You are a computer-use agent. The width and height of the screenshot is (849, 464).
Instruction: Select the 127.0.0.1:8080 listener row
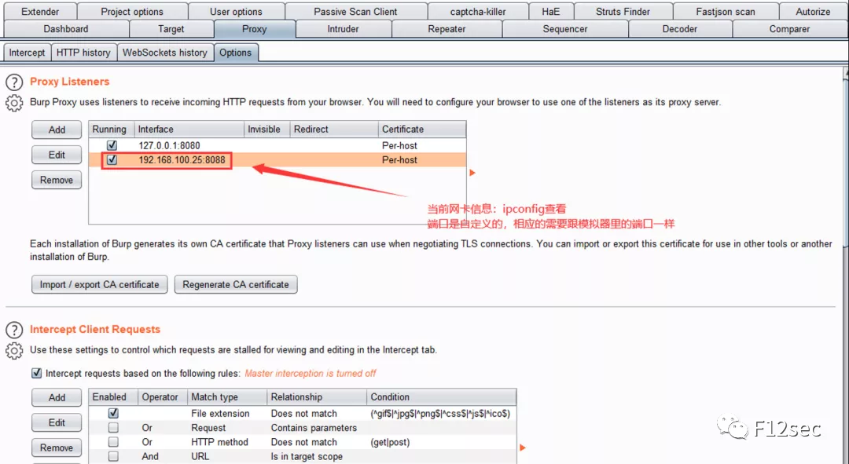(277, 145)
